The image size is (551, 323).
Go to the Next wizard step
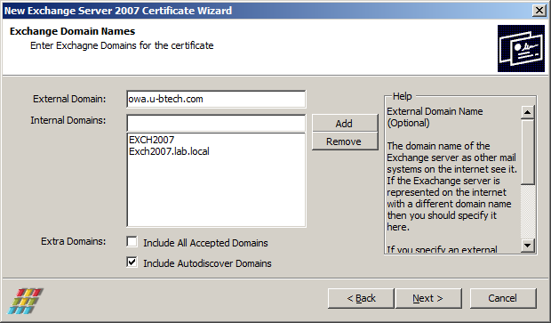(428, 298)
